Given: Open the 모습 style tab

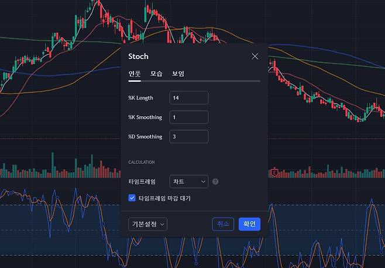Looking at the screenshot, I should point(156,74).
